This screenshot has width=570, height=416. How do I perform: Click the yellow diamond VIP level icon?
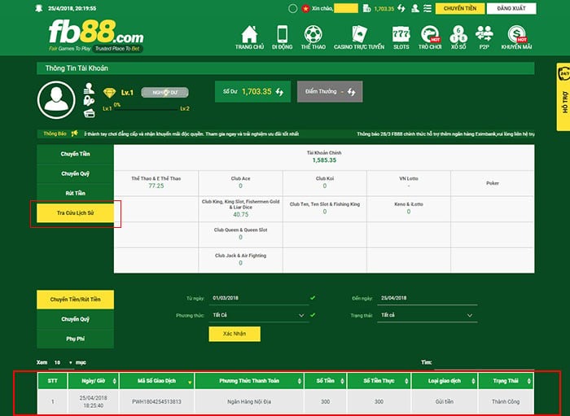[x=109, y=93]
